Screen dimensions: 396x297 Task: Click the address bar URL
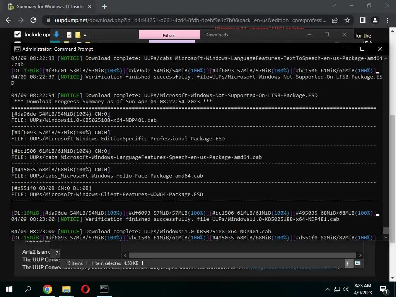[x=191, y=20]
